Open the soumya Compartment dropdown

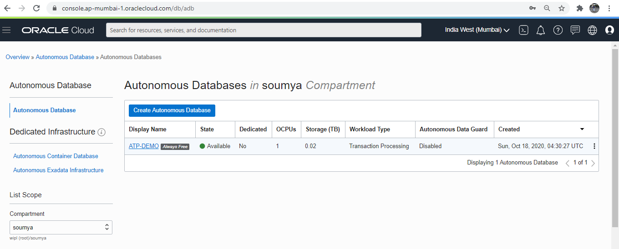click(61, 227)
